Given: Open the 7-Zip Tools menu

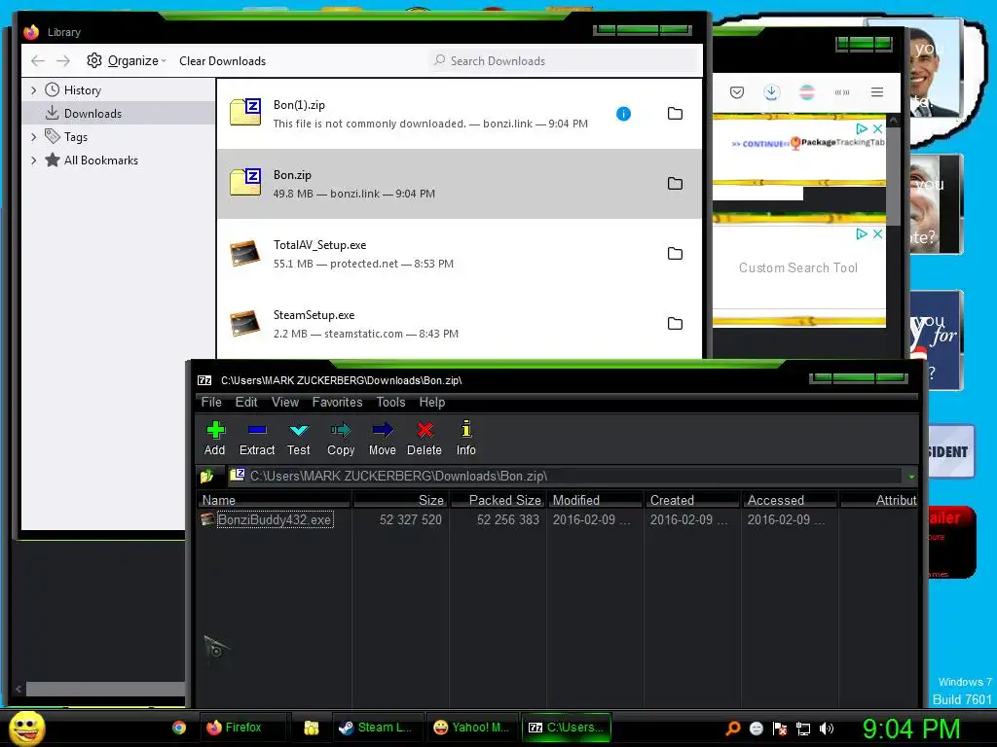Looking at the screenshot, I should (x=390, y=402).
